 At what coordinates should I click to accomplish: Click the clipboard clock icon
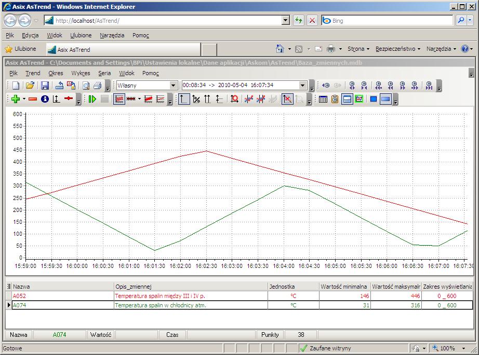(335, 99)
